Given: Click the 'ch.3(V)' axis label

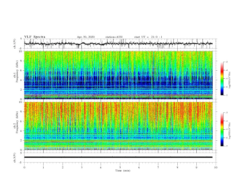Looking at the screenshot, I should coord(15,158).
